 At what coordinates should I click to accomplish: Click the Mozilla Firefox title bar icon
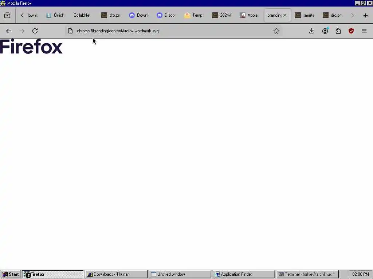click(3, 3)
